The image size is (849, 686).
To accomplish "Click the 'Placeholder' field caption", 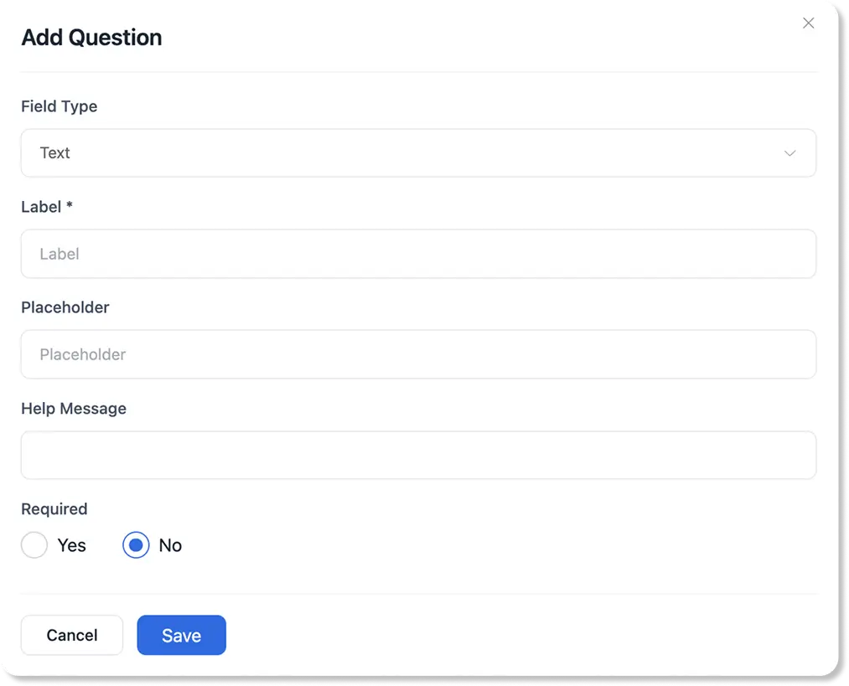I will tap(65, 307).
